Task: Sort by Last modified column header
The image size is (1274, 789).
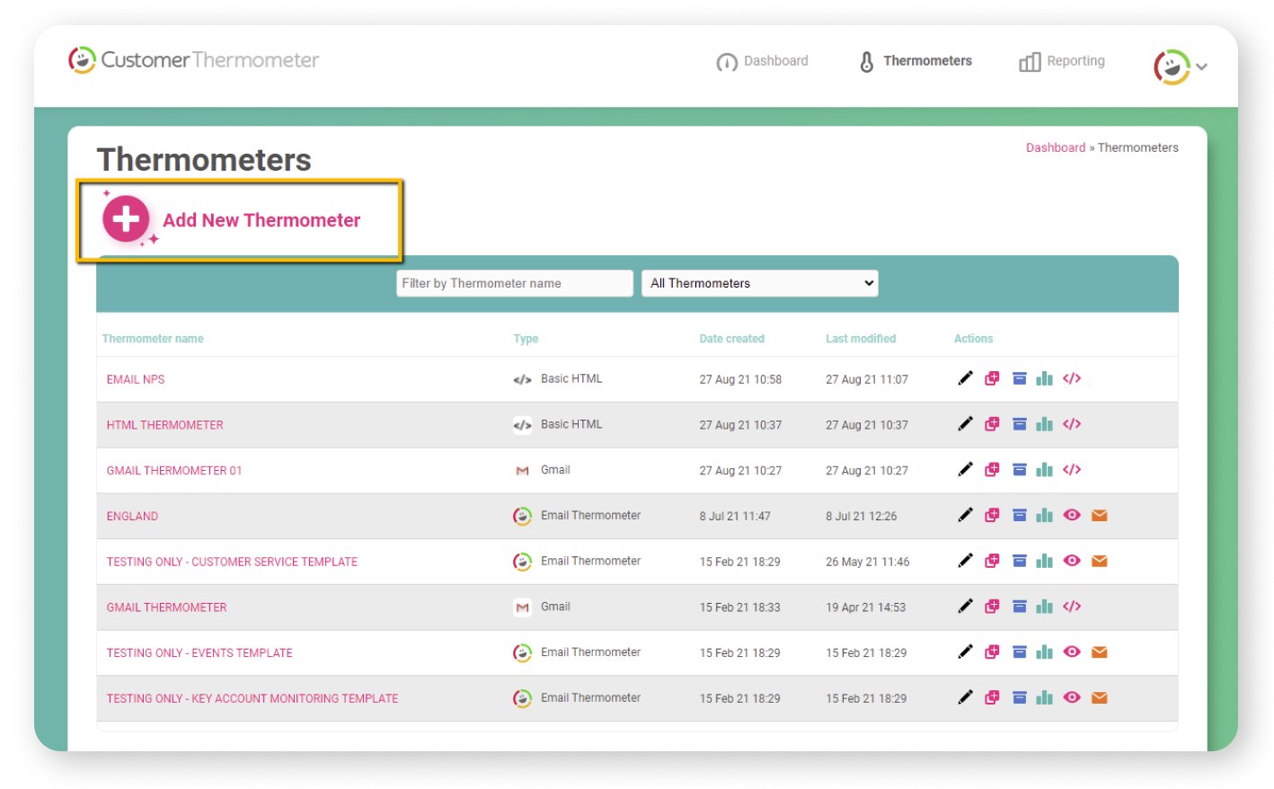Action: tap(861, 339)
